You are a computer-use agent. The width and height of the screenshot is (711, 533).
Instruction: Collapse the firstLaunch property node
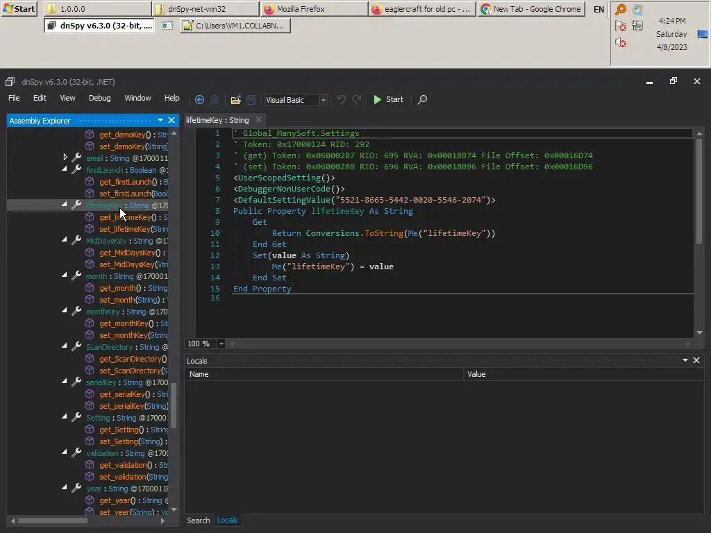click(65, 170)
